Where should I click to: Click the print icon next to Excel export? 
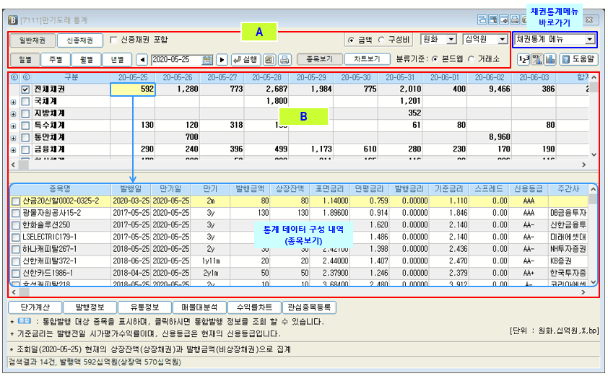[x=285, y=60]
